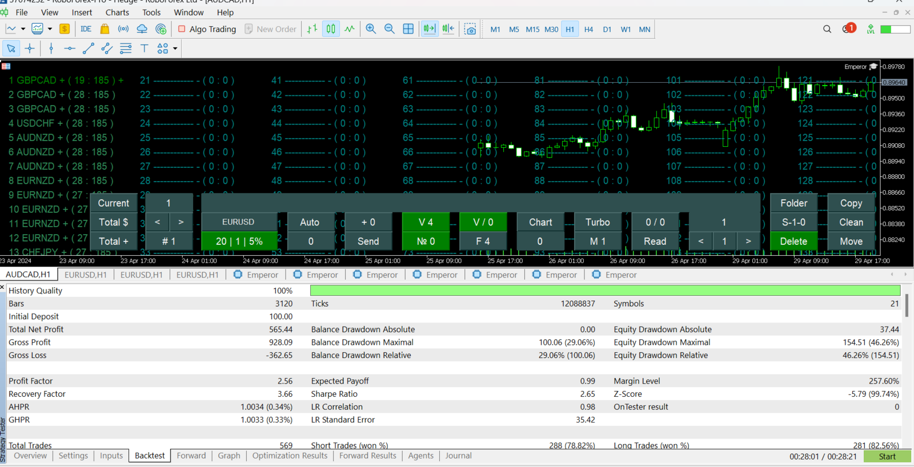
Task: Click the '1 GBPCAD + ( 19 : 185 ) +' chart row
Action: [66, 80]
